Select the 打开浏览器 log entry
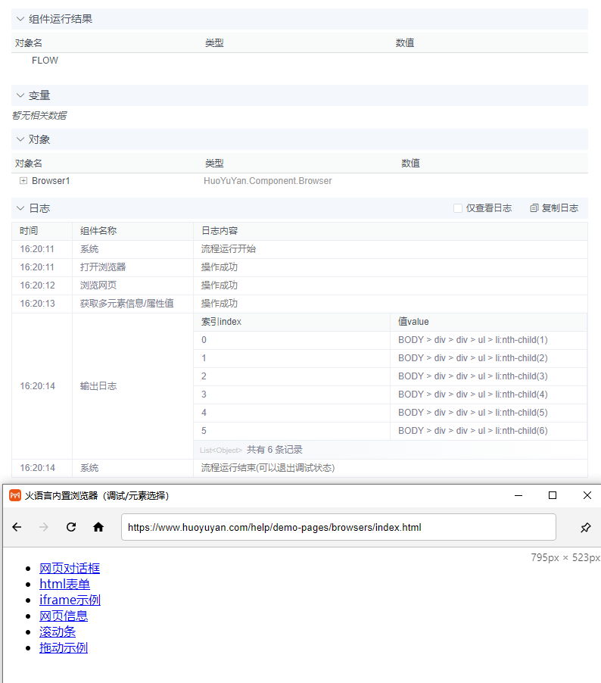 coord(300,267)
